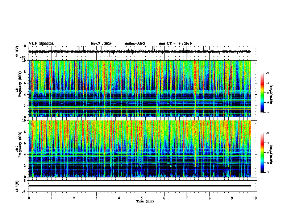Click the ch.1 color bar label 'log(PSD)(V²/Hz)'
This screenshot has height=222, width=287.
click(x=271, y=95)
